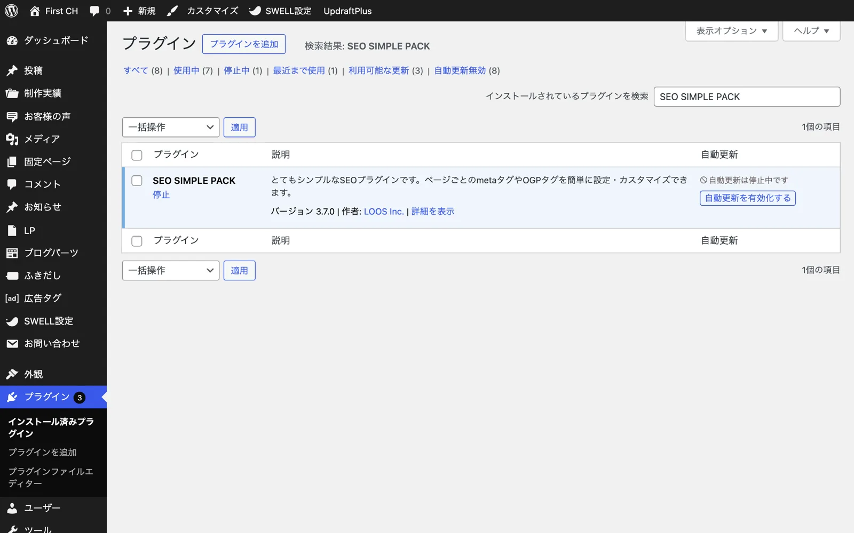The image size is (854, 533).
Task: Click the 外観 paintbrush icon
Action: (12, 374)
